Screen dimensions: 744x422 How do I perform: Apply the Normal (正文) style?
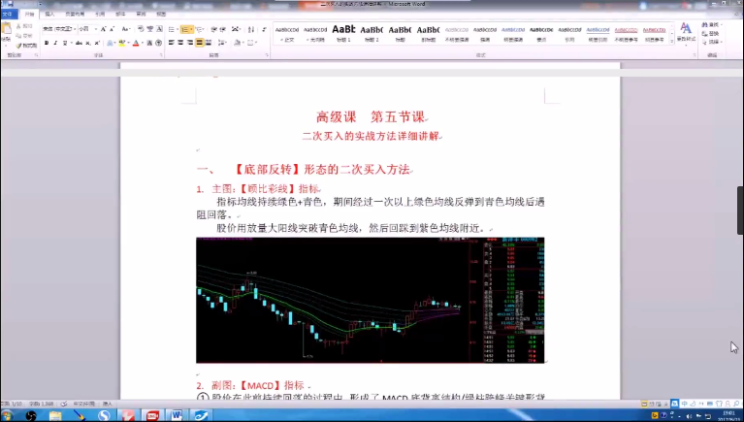287,33
